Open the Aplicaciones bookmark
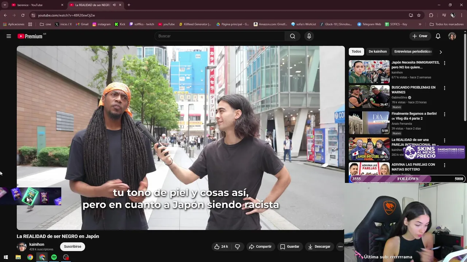This screenshot has width=467, height=262. (x=13, y=24)
